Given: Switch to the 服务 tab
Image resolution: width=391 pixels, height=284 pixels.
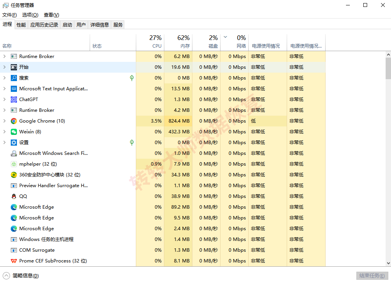Looking at the screenshot, I should click(x=118, y=25).
